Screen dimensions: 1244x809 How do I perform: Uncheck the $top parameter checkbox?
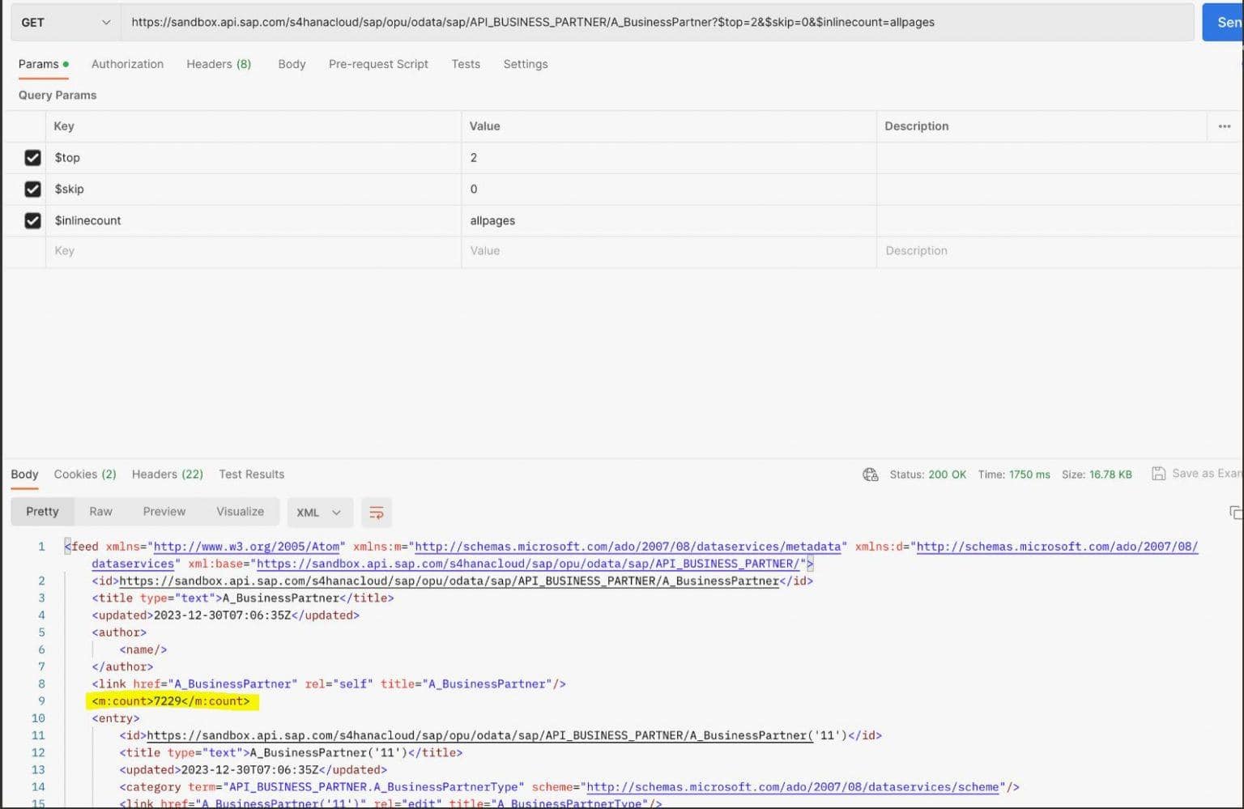32,158
